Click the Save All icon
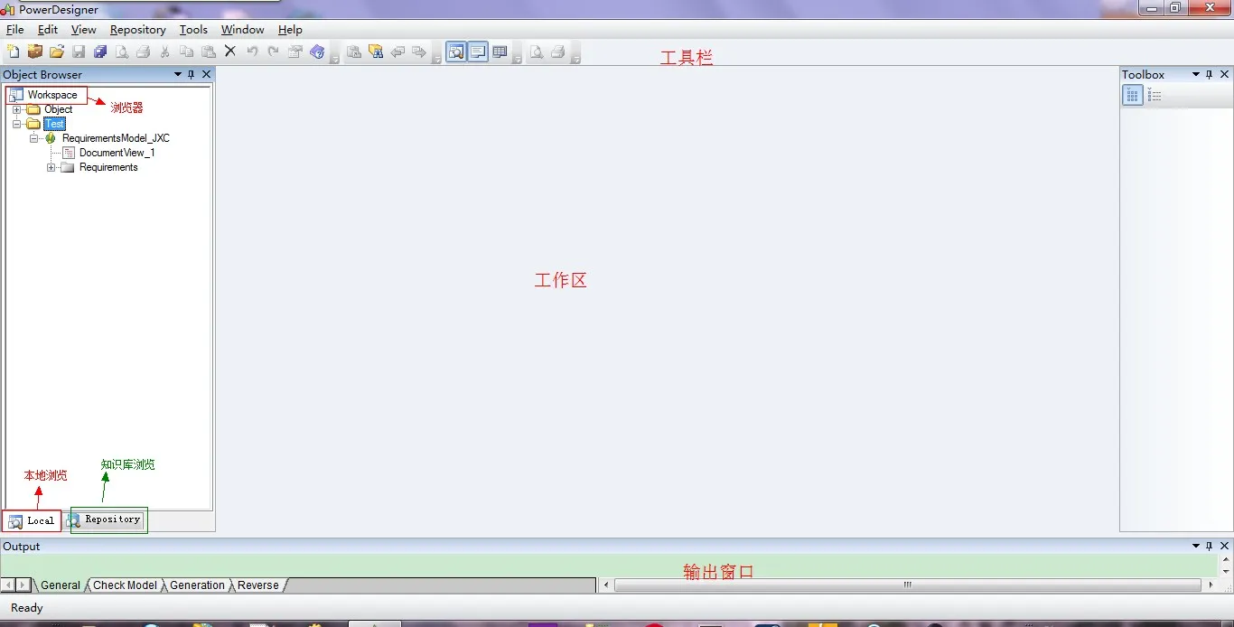 tap(100, 51)
